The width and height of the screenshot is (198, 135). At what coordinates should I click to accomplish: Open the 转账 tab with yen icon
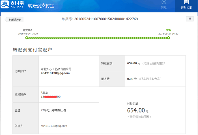[164, 5]
